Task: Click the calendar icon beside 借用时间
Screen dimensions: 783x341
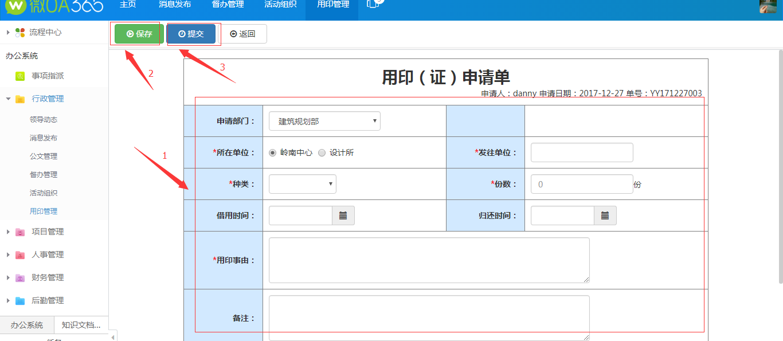Action: click(x=343, y=215)
